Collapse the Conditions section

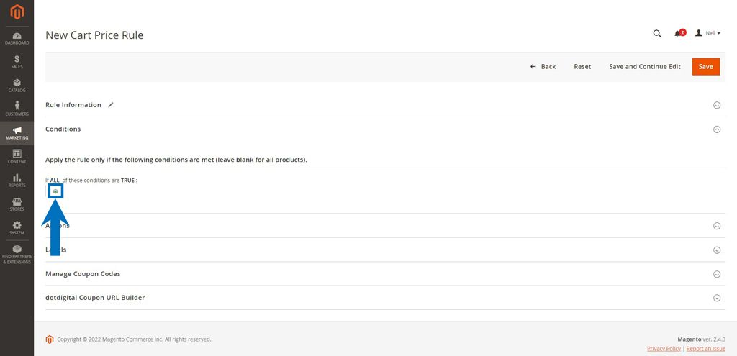click(717, 129)
